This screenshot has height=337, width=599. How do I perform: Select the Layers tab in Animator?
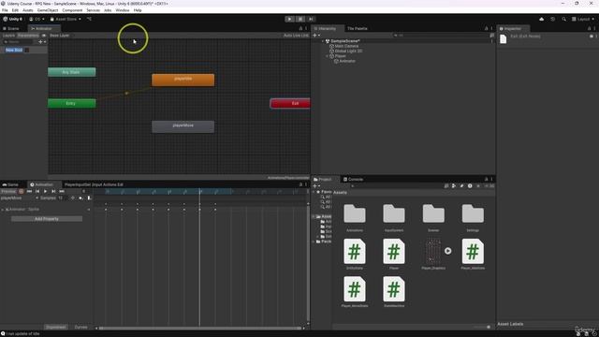click(x=8, y=36)
